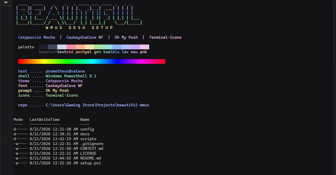Pick the teal palette swatch
The image size is (336, 175).
108,47
